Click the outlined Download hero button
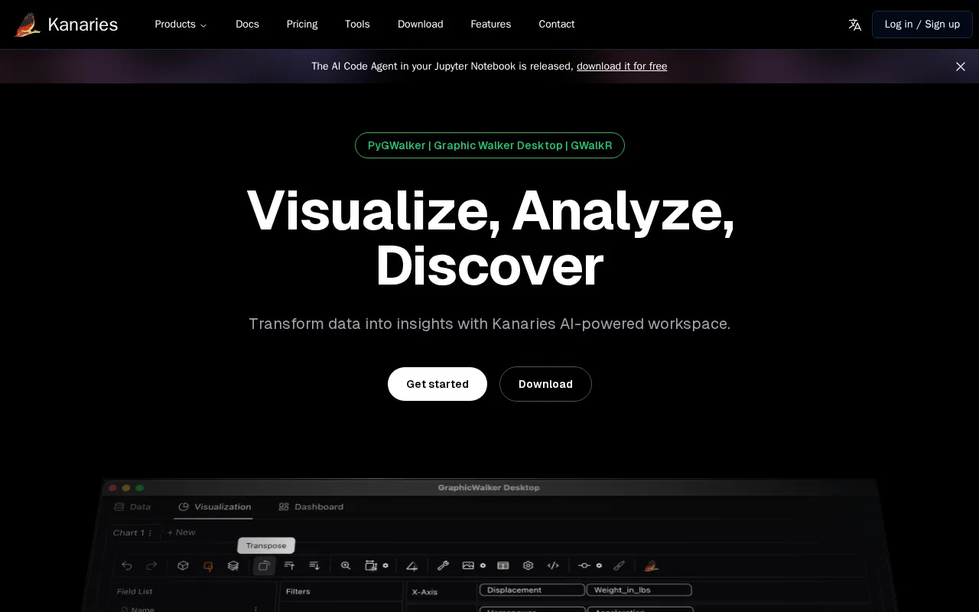The height and width of the screenshot is (612, 979). (x=545, y=384)
